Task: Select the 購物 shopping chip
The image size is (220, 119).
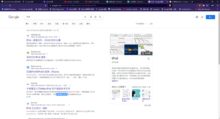Action: [88, 24]
